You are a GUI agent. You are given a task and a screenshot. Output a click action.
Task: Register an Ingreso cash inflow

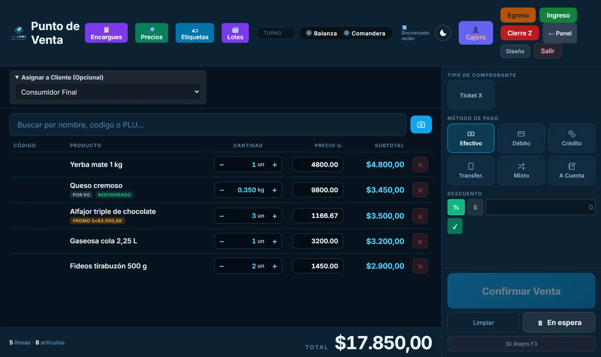[558, 15]
